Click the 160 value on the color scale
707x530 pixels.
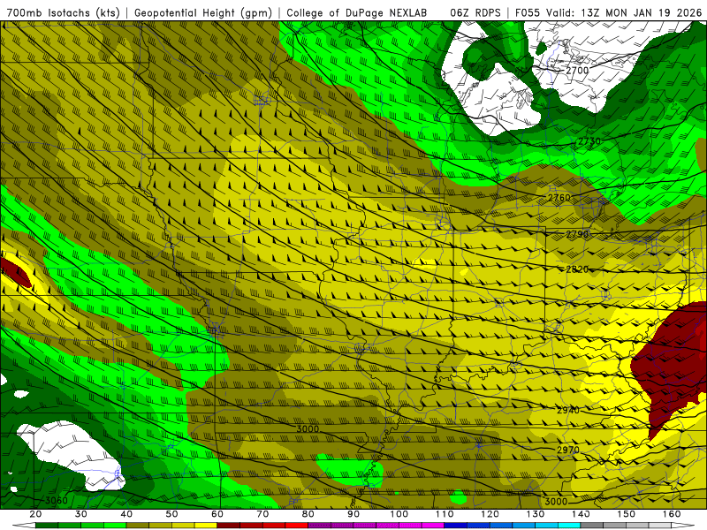tap(672, 514)
